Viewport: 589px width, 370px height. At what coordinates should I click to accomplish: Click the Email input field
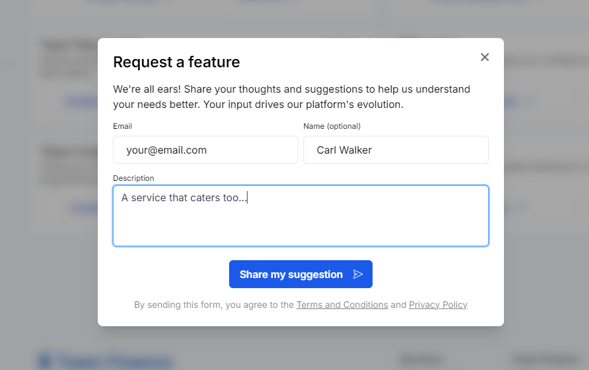(205, 150)
